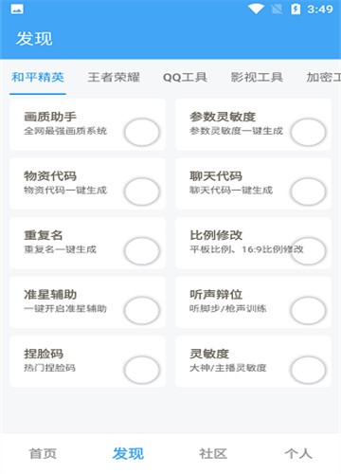Screen dimensions: 341x474
Task: Open the 比例修改 card
Action: click(253, 243)
